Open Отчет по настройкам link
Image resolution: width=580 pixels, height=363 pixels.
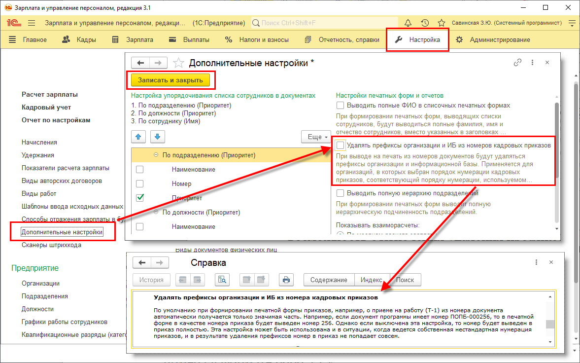[56, 120]
